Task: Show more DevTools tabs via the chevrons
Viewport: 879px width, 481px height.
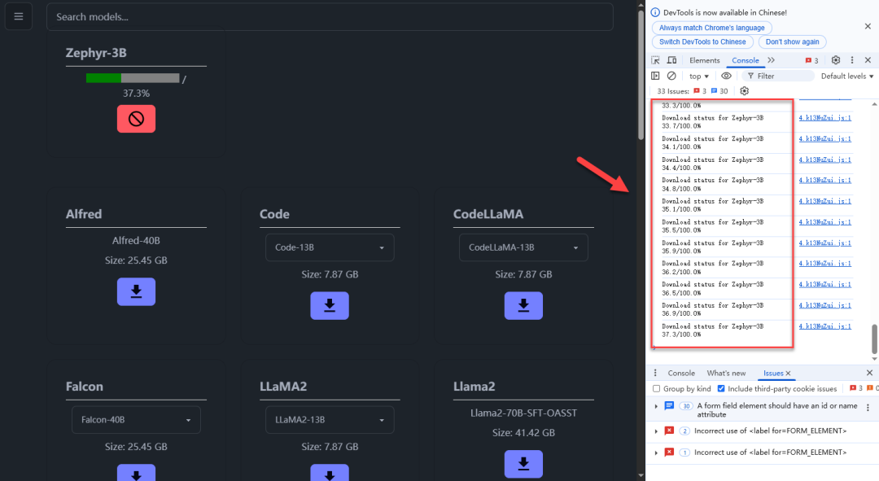Action: pyautogui.click(x=772, y=60)
